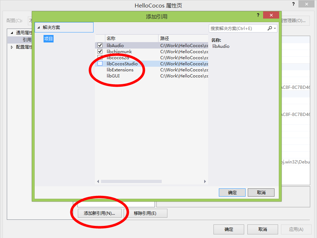Open the search options dropdown arrow

pyautogui.click(x=275, y=29)
